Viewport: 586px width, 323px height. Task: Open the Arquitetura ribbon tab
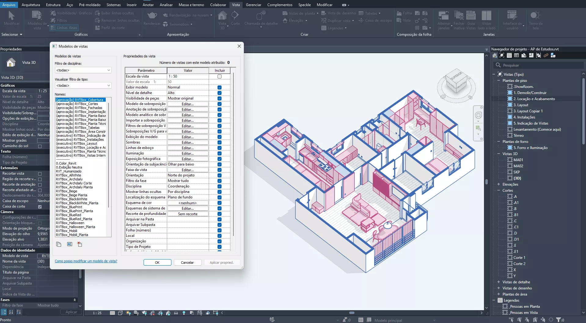[31, 5]
